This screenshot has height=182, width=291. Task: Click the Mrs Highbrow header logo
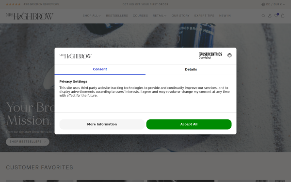point(30,16)
